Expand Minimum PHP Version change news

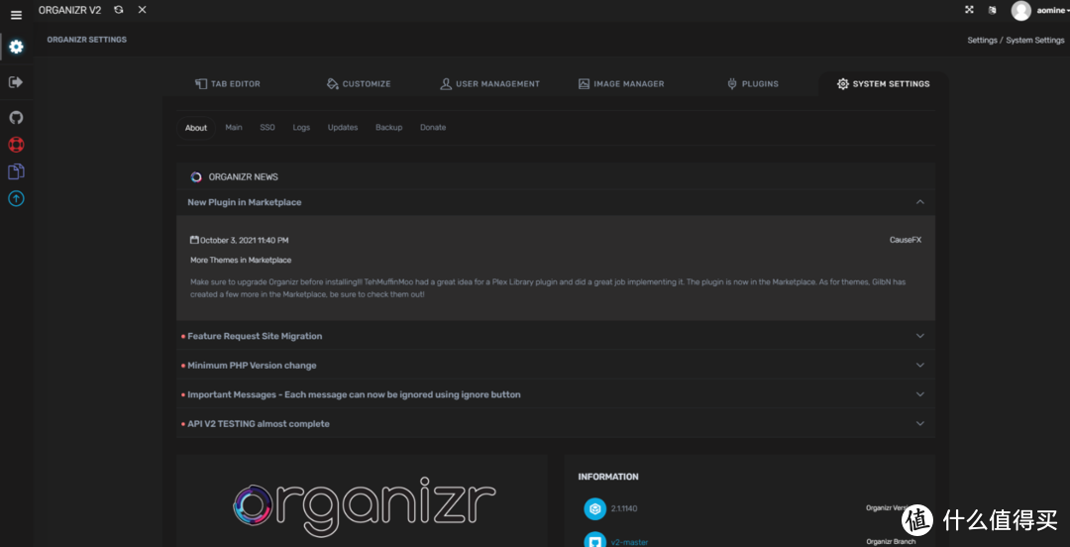pos(919,366)
